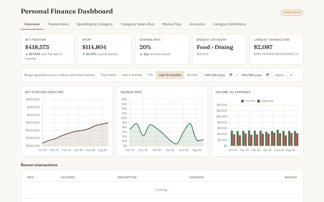Click the Food › Dining biggest category

[x=215, y=47]
